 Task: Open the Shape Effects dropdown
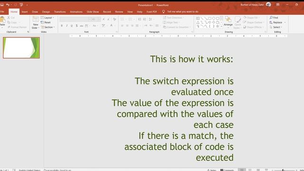click(x=253, y=28)
